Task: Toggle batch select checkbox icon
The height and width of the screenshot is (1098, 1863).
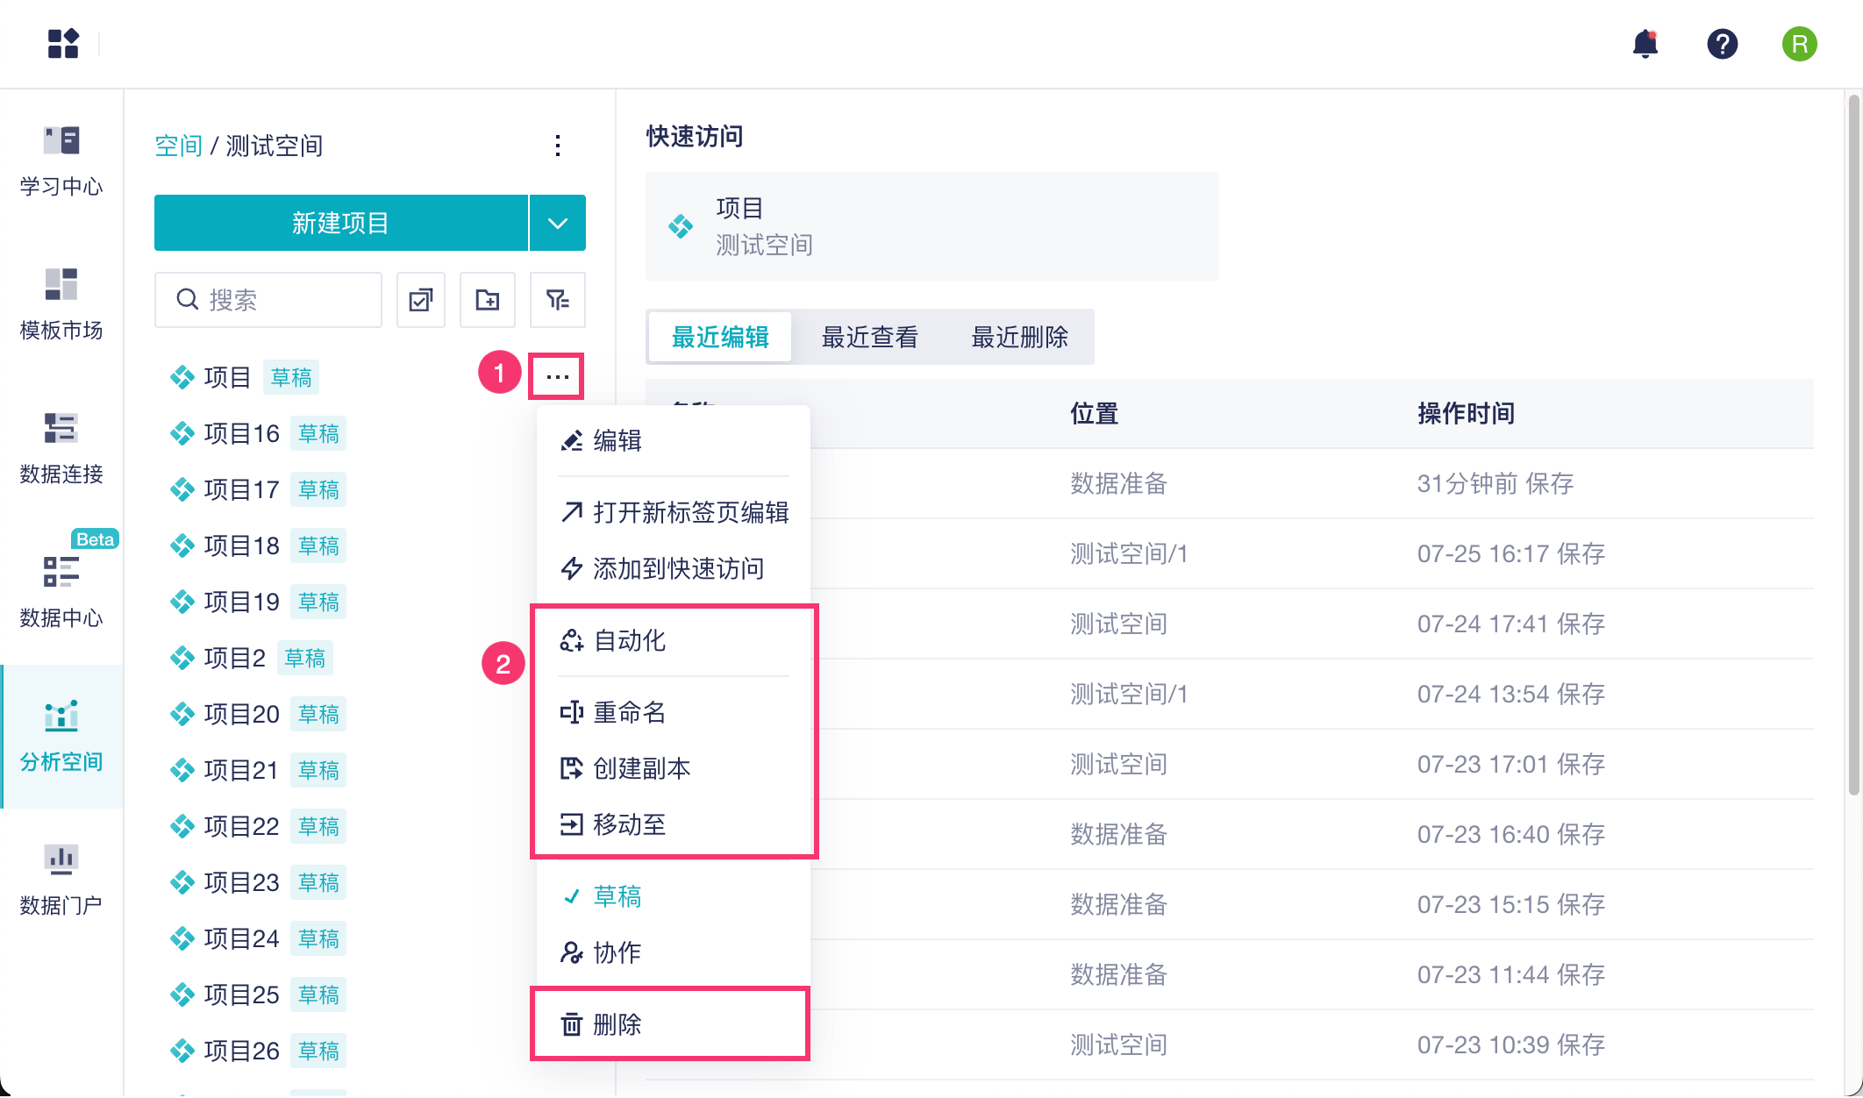Action: tap(421, 300)
